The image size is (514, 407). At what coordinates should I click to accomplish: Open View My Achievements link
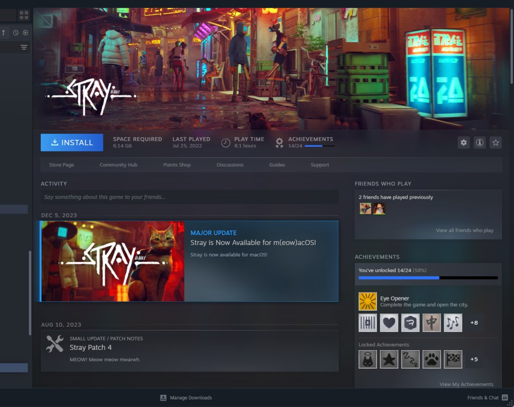coord(466,384)
